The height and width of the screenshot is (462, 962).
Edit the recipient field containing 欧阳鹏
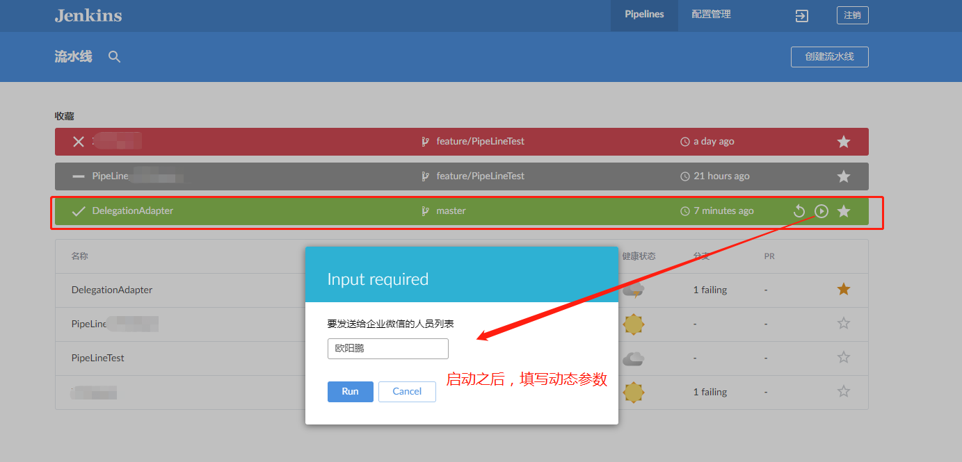[387, 348]
